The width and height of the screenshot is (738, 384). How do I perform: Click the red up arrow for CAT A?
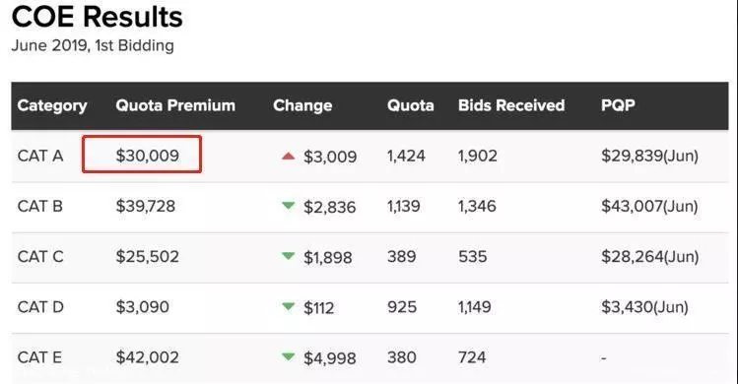pyautogui.click(x=288, y=156)
